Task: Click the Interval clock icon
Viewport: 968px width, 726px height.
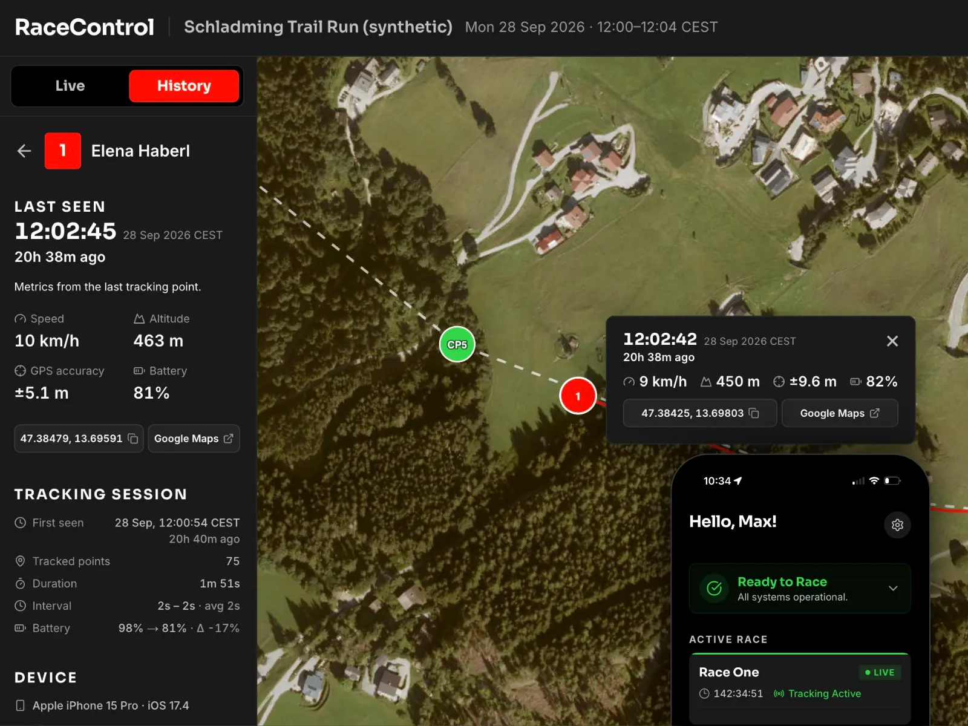Action: pos(20,606)
